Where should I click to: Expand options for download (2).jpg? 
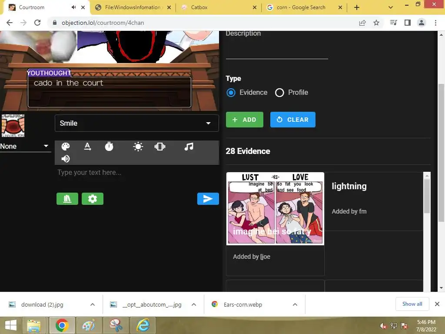(93, 304)
